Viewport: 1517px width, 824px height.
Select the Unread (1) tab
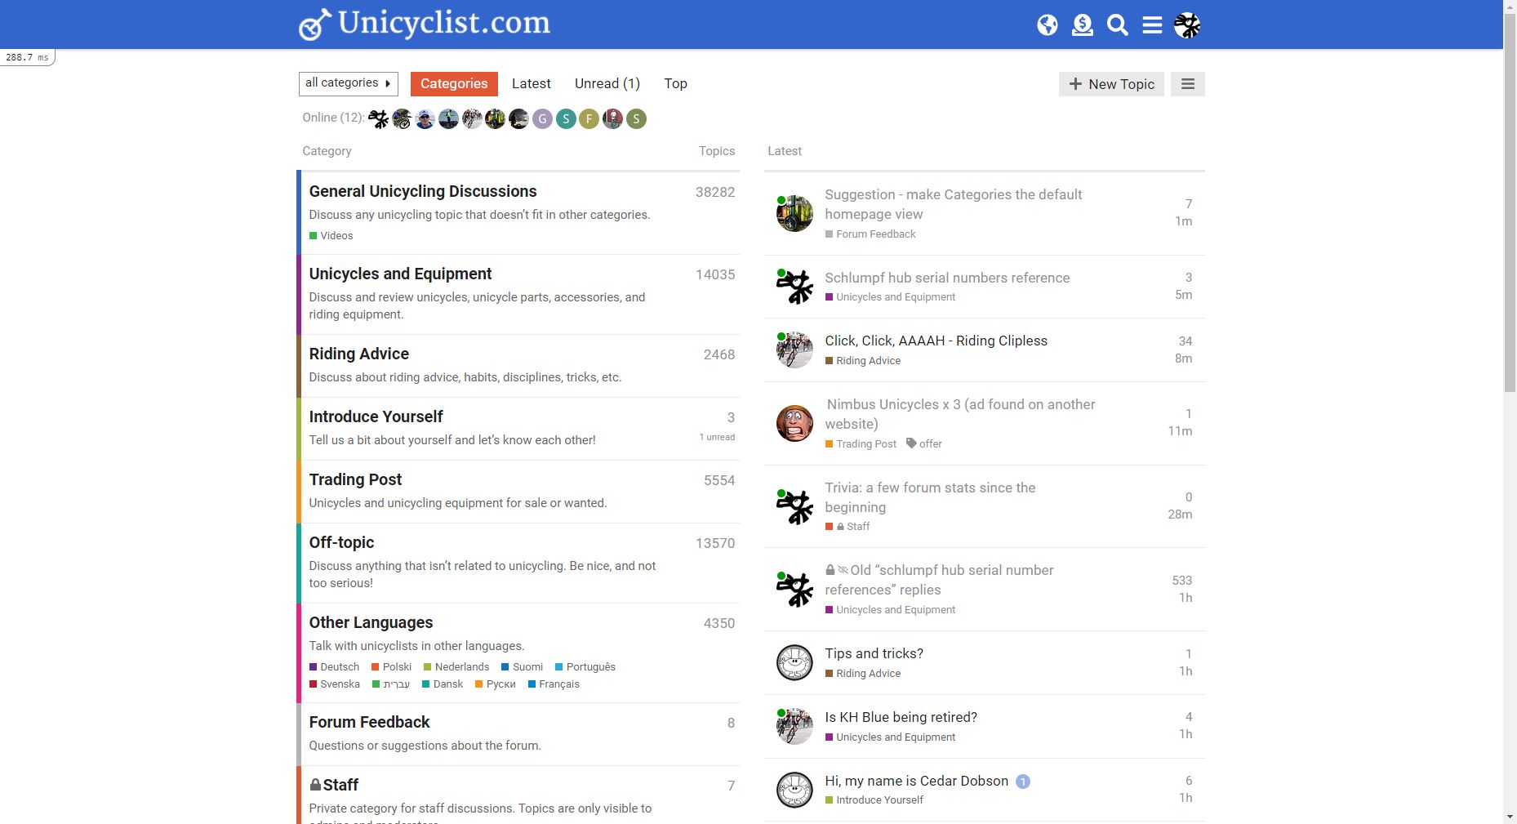pos(607,83)
